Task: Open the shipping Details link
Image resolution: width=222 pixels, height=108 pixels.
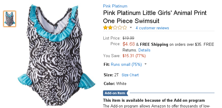Action: tap(144, 50)
